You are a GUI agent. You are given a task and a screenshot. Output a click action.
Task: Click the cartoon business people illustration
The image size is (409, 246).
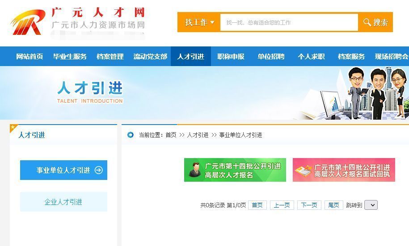[x=378, y=93]
